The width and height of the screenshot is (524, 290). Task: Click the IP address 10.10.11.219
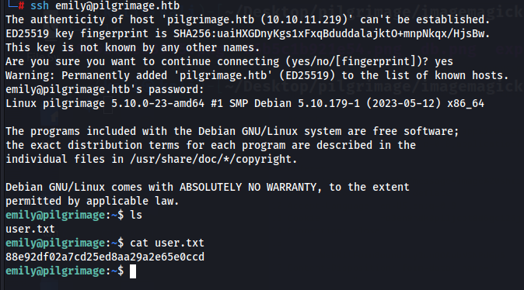click(307, 19)
